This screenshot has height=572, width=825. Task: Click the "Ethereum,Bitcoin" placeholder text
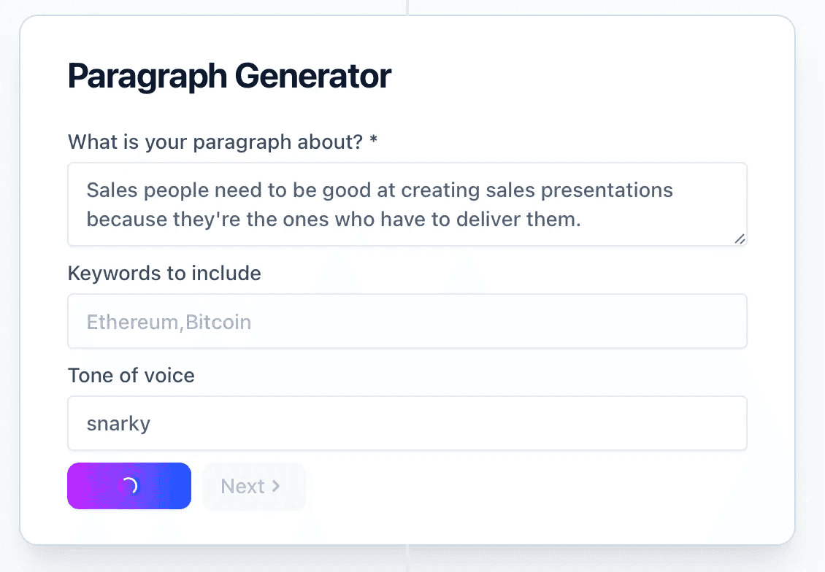169,322
